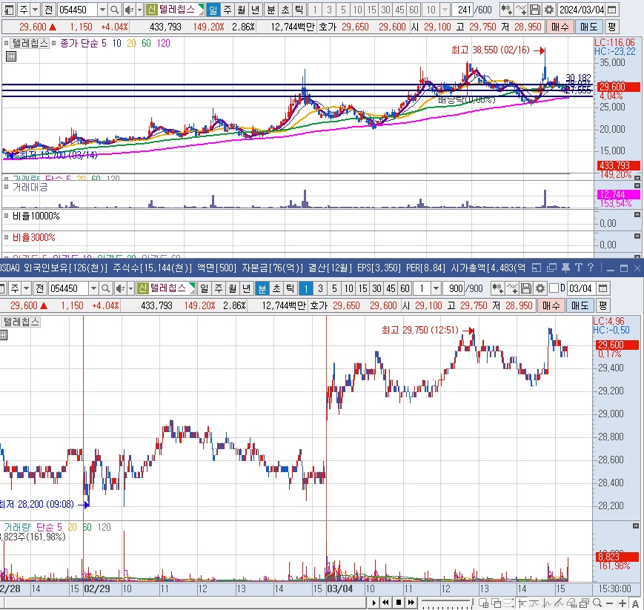Close the 비율10000% pane with its small x box
Screen dimensions: 644x610
tap(637, 214)
